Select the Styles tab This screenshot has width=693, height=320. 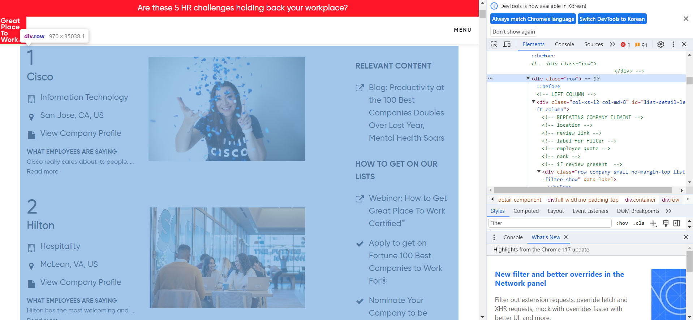click(498, 211)
